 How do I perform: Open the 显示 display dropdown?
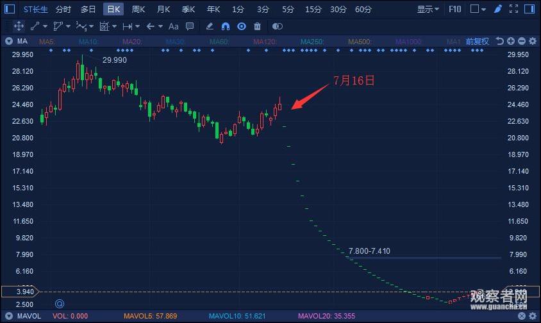point(428,9)
